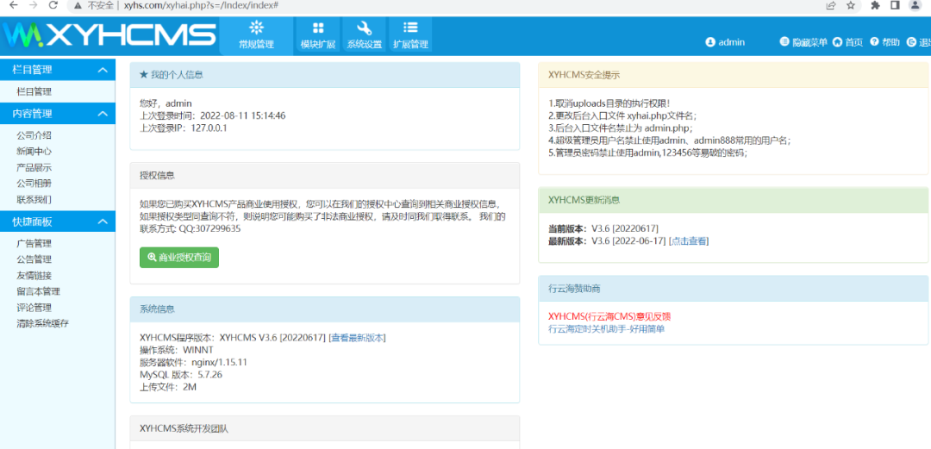
Task: Click the XYHCMS更新消息 panel header
Action: [x=734, y=200]
